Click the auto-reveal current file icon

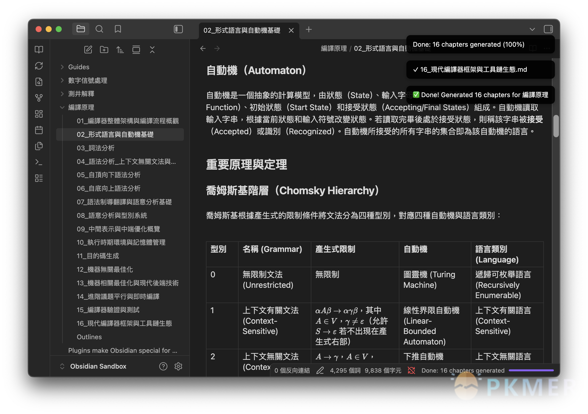coord(136,49)
